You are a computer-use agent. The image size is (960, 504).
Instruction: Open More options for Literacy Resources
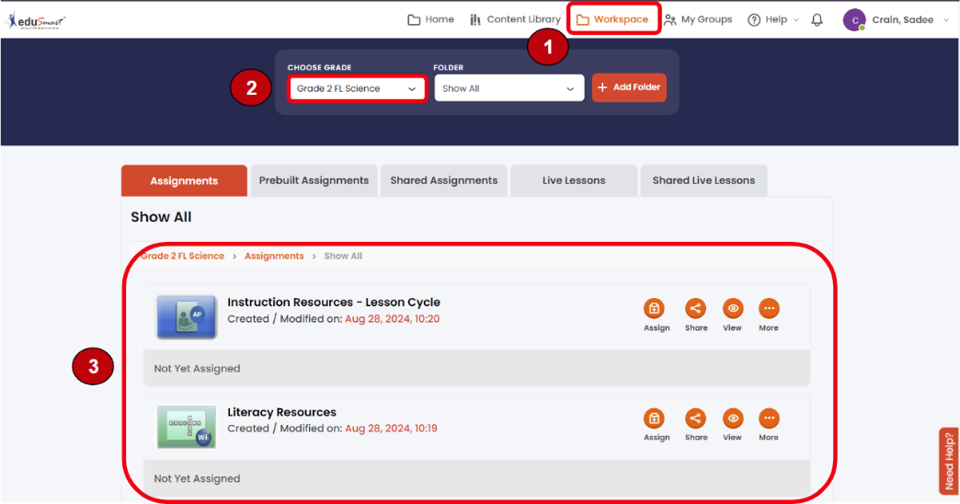tap(769, 419)
